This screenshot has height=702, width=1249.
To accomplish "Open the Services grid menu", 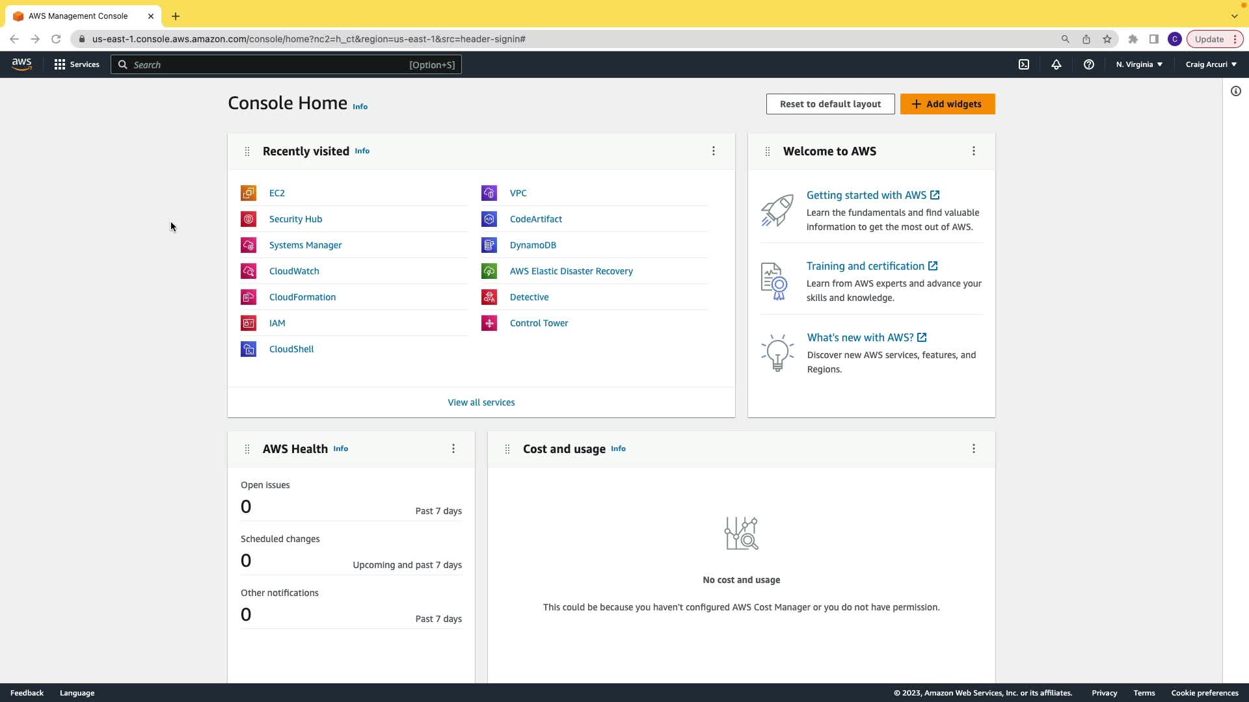I will [77, 64].
